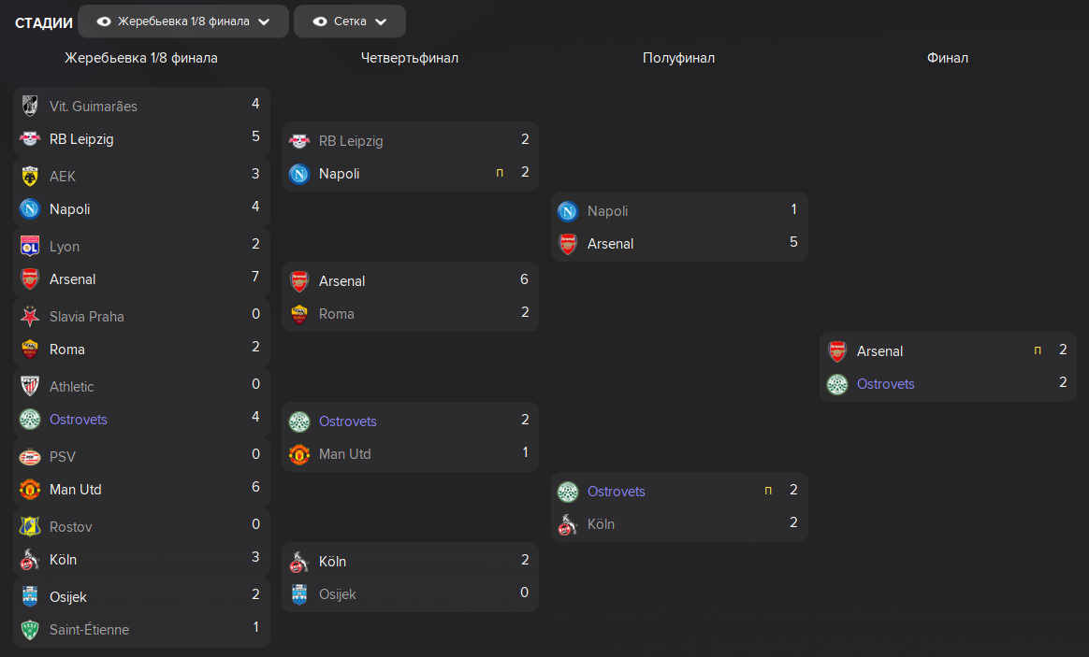Click the Man Utd crest in quarterfinal
The height and width of the screenshot is (657, 1089).
point(299,454)
